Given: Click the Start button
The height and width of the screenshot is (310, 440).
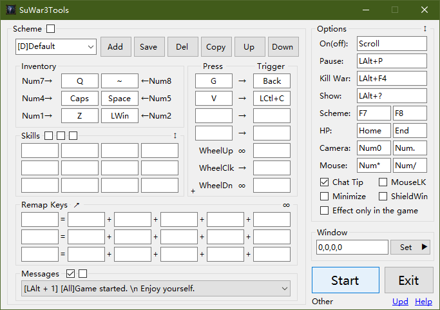Looking at the screenshot, I should tap(345, 280).
